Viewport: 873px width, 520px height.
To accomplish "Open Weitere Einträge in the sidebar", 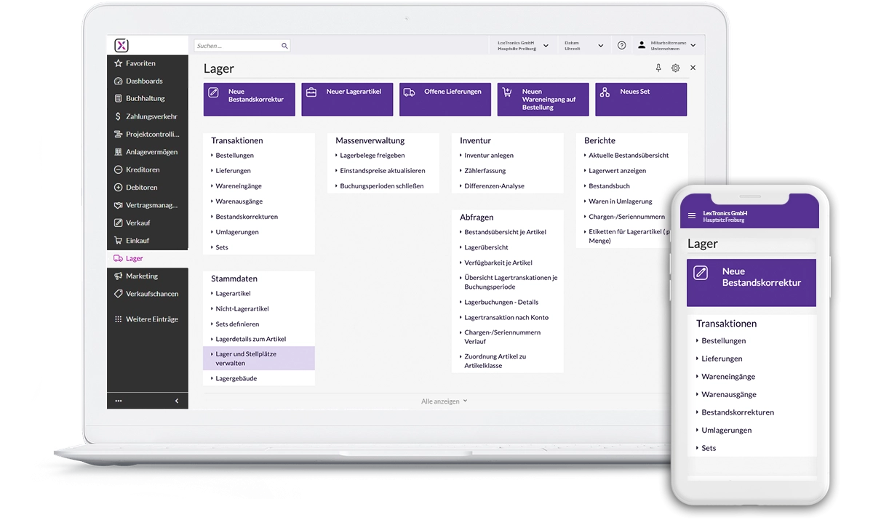I will (151, 319).
